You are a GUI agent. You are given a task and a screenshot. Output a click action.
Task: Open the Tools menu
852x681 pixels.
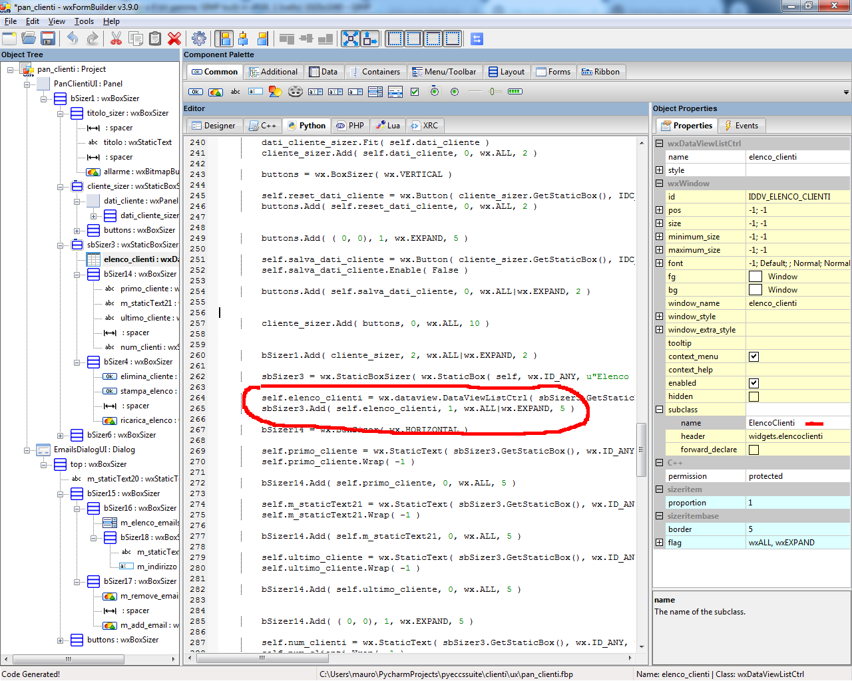(x=84, y=21)
